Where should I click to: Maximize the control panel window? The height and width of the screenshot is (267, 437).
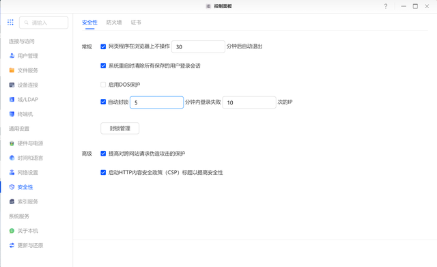pos(415,6)
